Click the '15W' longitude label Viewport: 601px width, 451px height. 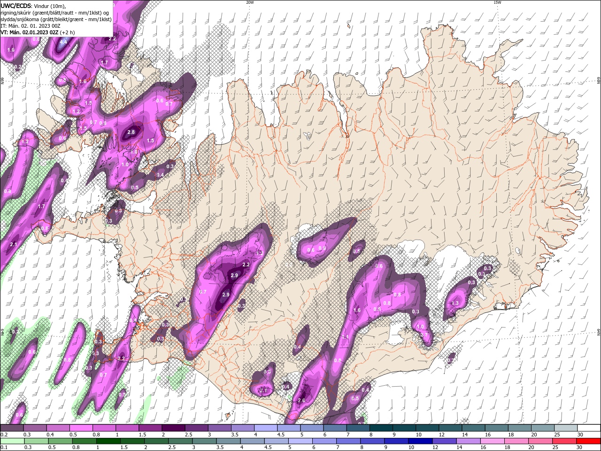point(497,2)
